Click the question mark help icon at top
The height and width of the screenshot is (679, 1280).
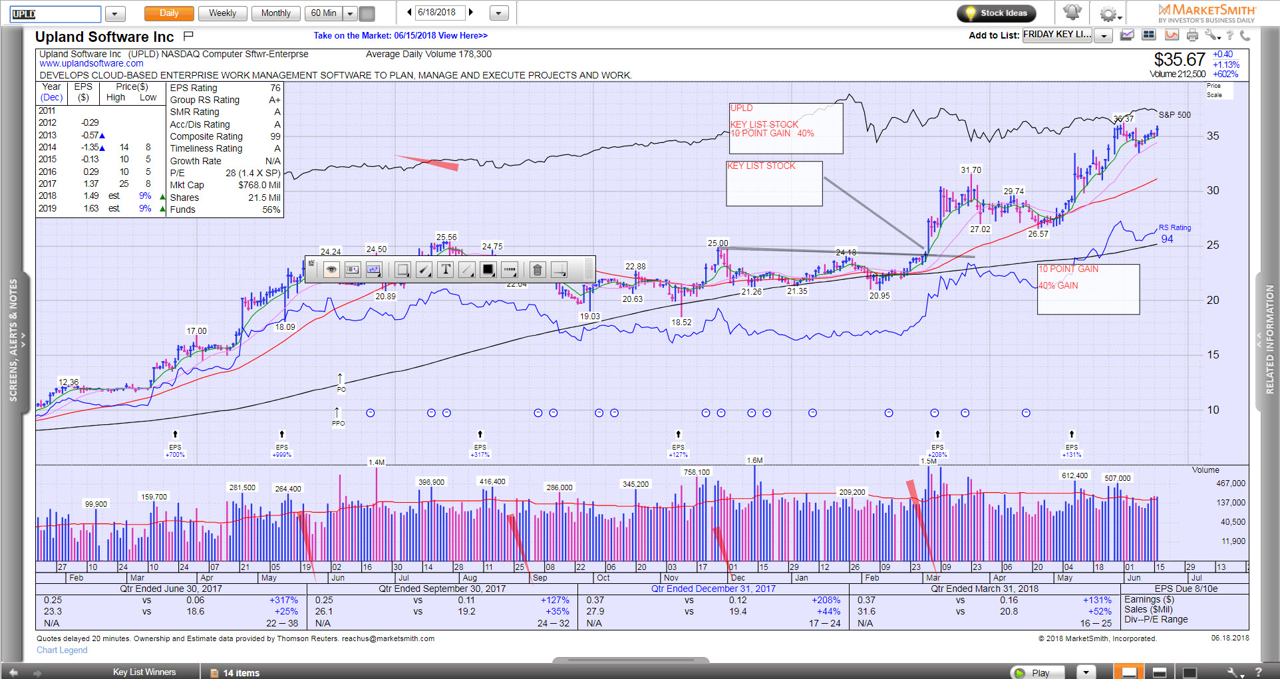pos(1230,36)
